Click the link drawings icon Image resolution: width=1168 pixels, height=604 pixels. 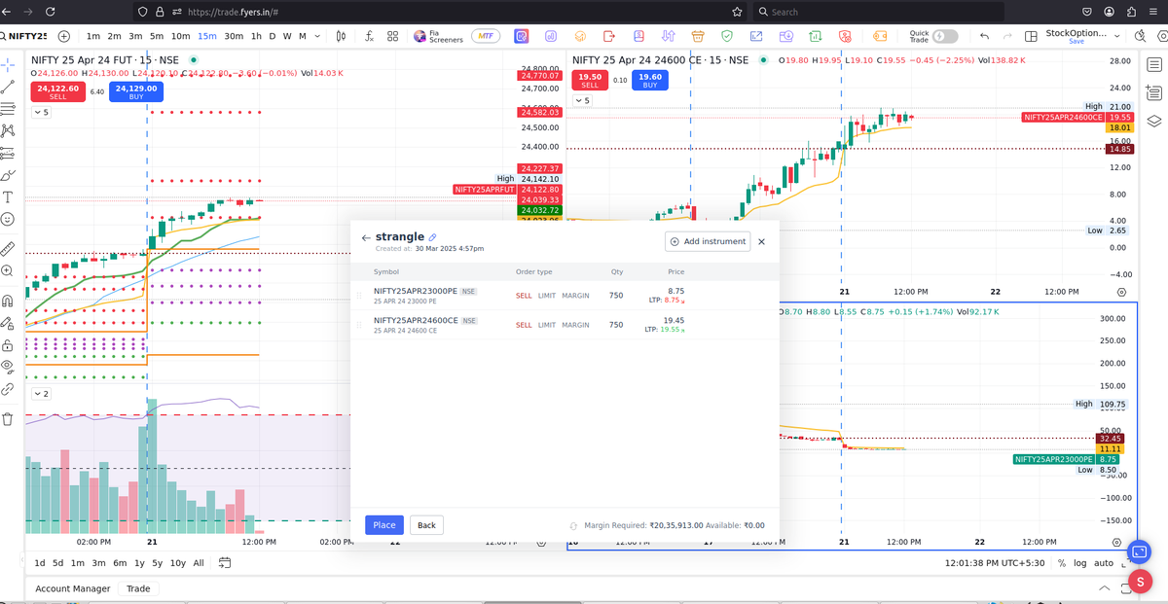coord(8,389)
